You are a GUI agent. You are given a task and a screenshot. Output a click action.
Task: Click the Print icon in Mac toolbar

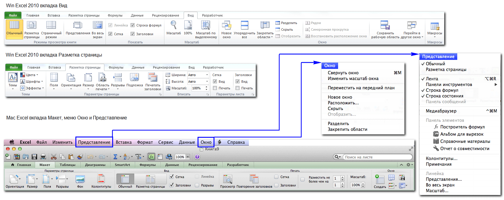point(43,157)
